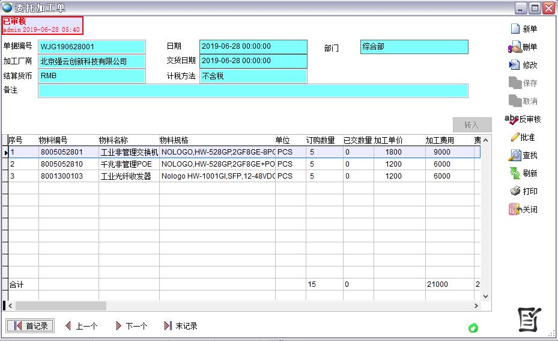This screenshot has width=558, height=341.
Task: Close the form with 关闭 icon
Action: pyautogui.click(x=514, y=209)
